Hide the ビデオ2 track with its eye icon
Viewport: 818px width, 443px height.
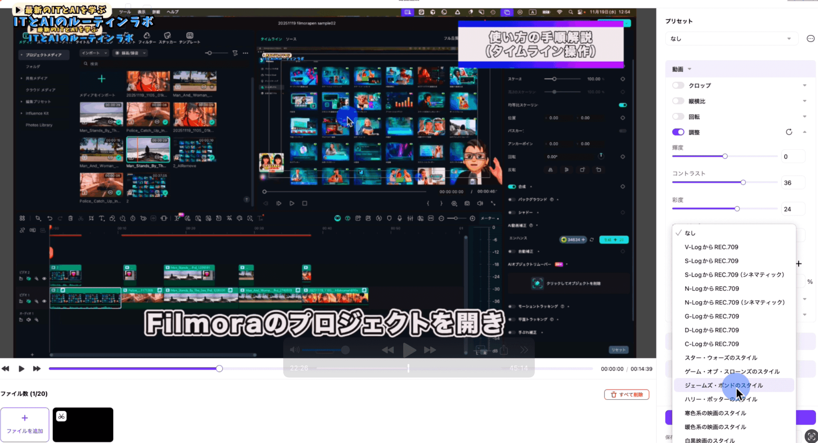click(x=44, y=279)
